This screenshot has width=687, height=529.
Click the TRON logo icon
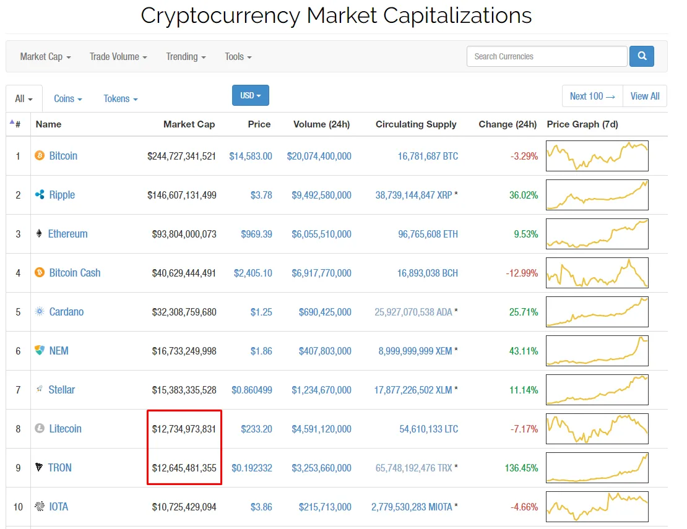(39, 467)
